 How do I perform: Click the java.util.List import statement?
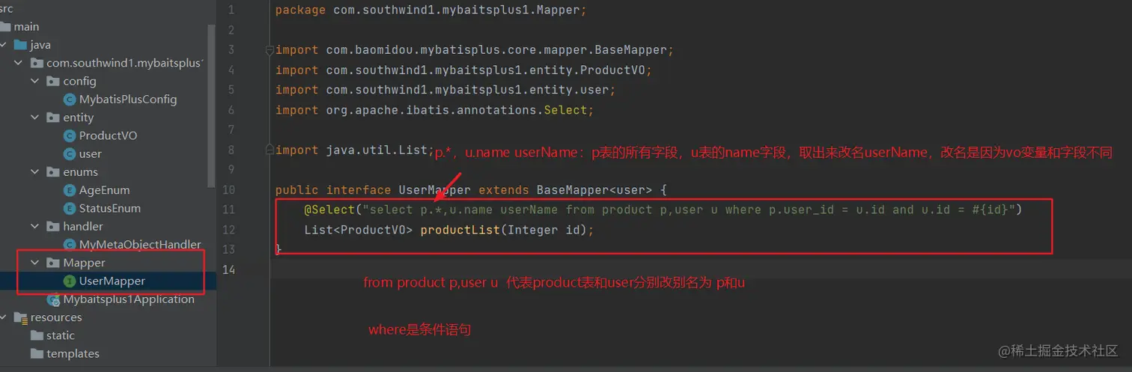pyautogui.click(x=355, y=150)
